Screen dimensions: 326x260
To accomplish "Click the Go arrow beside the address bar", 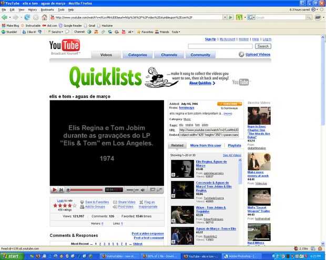I will click(x=230, y=17).
